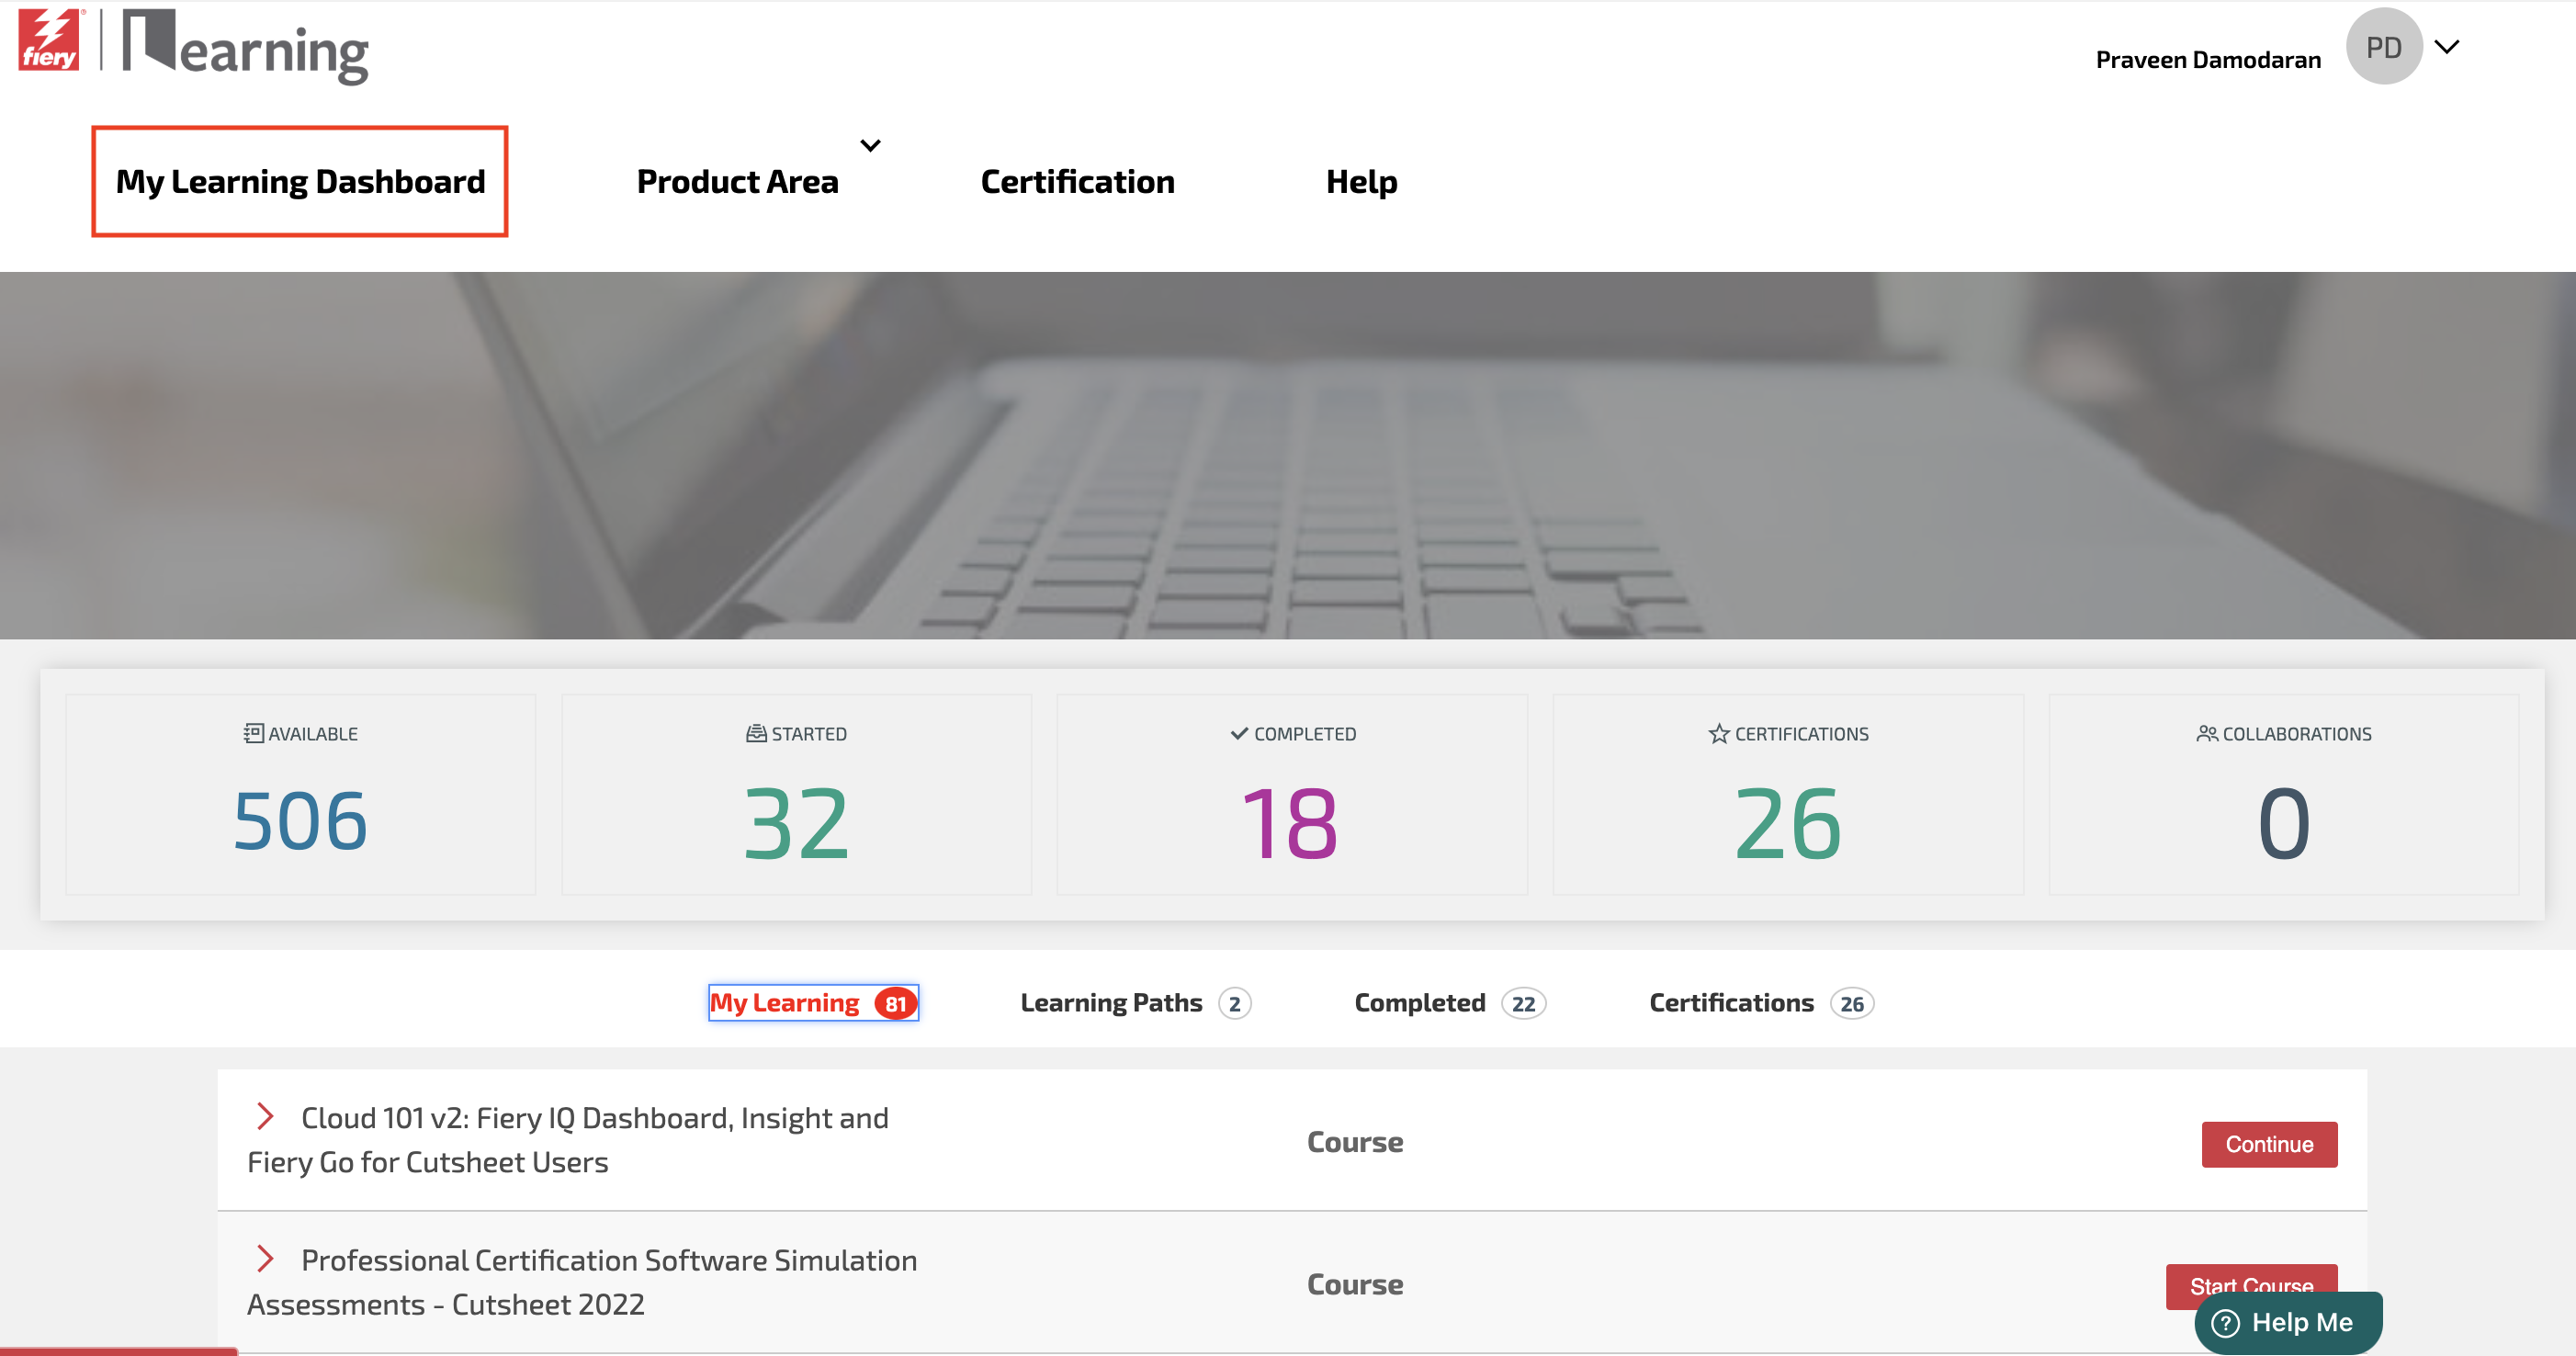Viewport: 2576px width, 1356px height.
Task: Click the Completed checkmark icon
Action: click(1238, 733)
